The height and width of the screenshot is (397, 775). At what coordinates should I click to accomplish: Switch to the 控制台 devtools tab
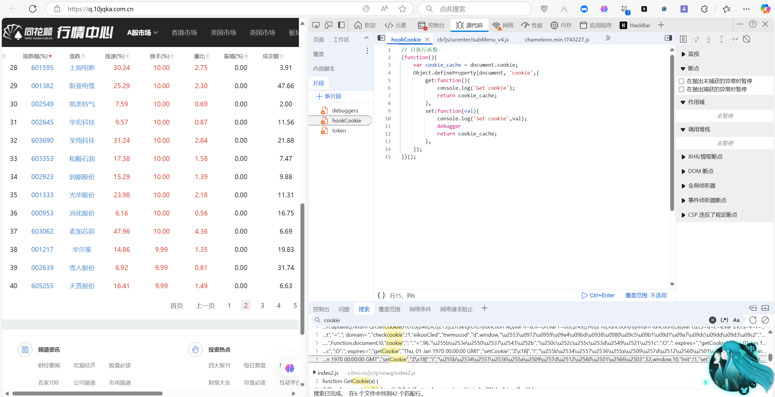[x=431, y=25]
